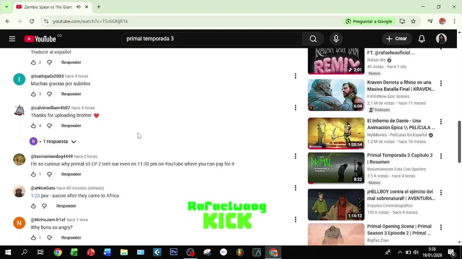Open the account avatar menu
This screenshot has height=259, width=462.
441,39
